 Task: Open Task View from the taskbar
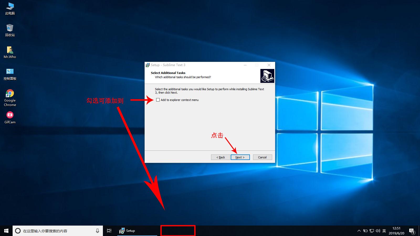(x=109, y=231)
